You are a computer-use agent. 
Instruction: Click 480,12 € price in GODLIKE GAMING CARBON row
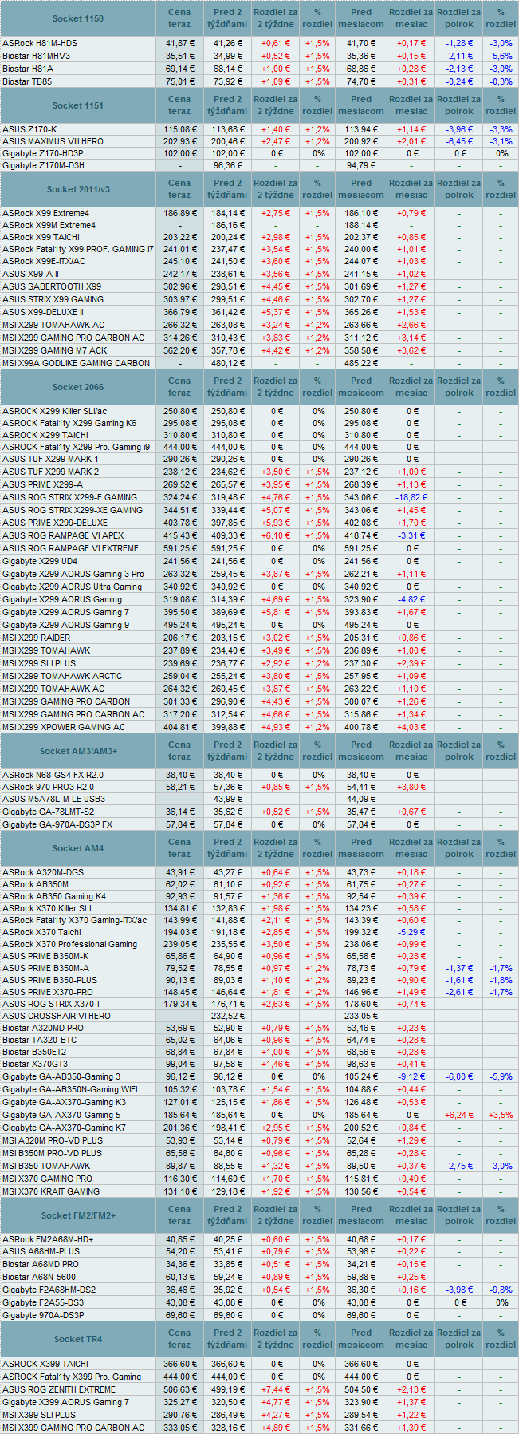point(229,363)
